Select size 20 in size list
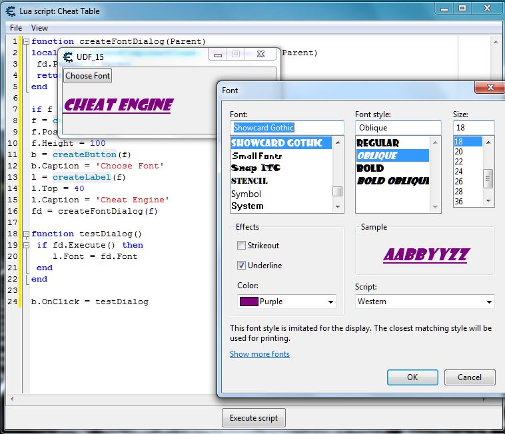Image resolution: width=505 pixels, height=434 pixels. point(468,152)
